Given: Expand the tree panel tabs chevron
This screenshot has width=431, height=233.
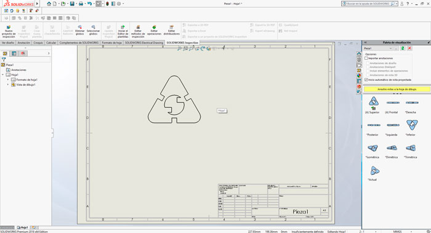Looking at the screenshot, I should tap(49, 54).
